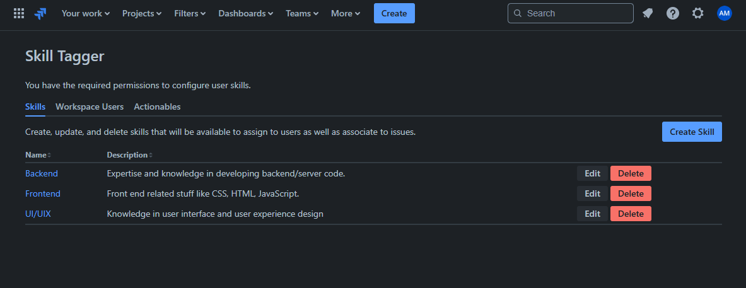Expand the More dropdown

346,13
